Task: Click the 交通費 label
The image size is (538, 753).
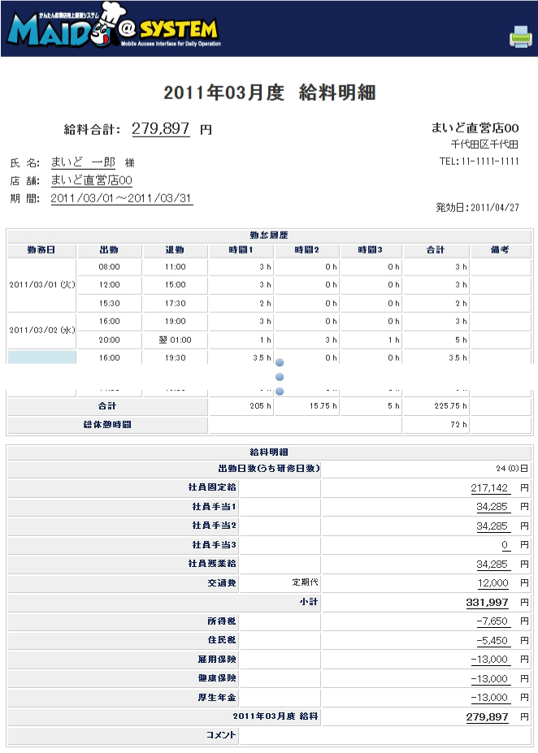Action: (222, 583)
